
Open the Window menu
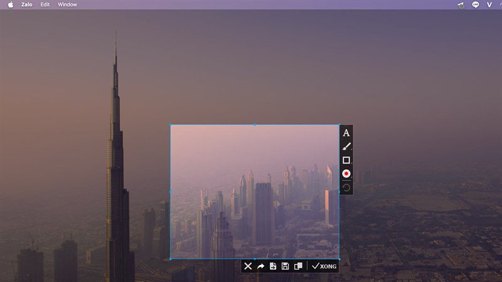(x=67, y=4)
